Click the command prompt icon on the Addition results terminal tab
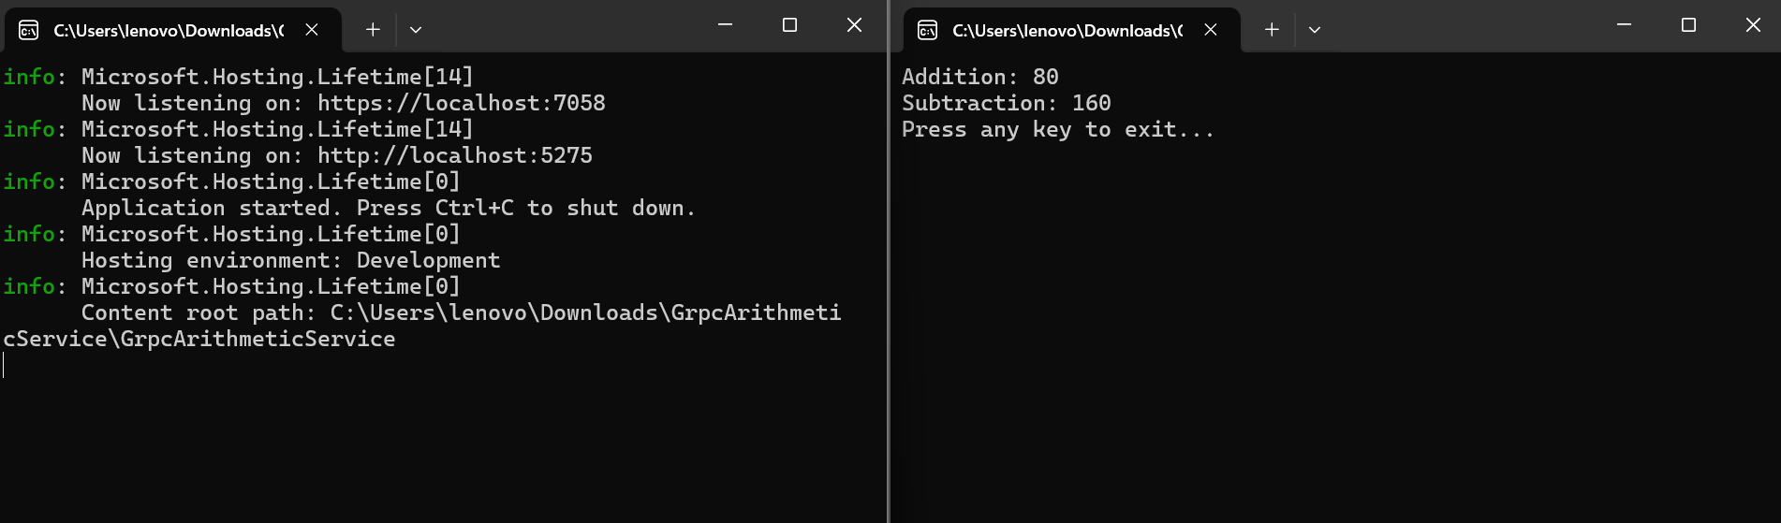Image resolution: width=1781 pixels, height=523 pixels. click(x=928, y=31)
